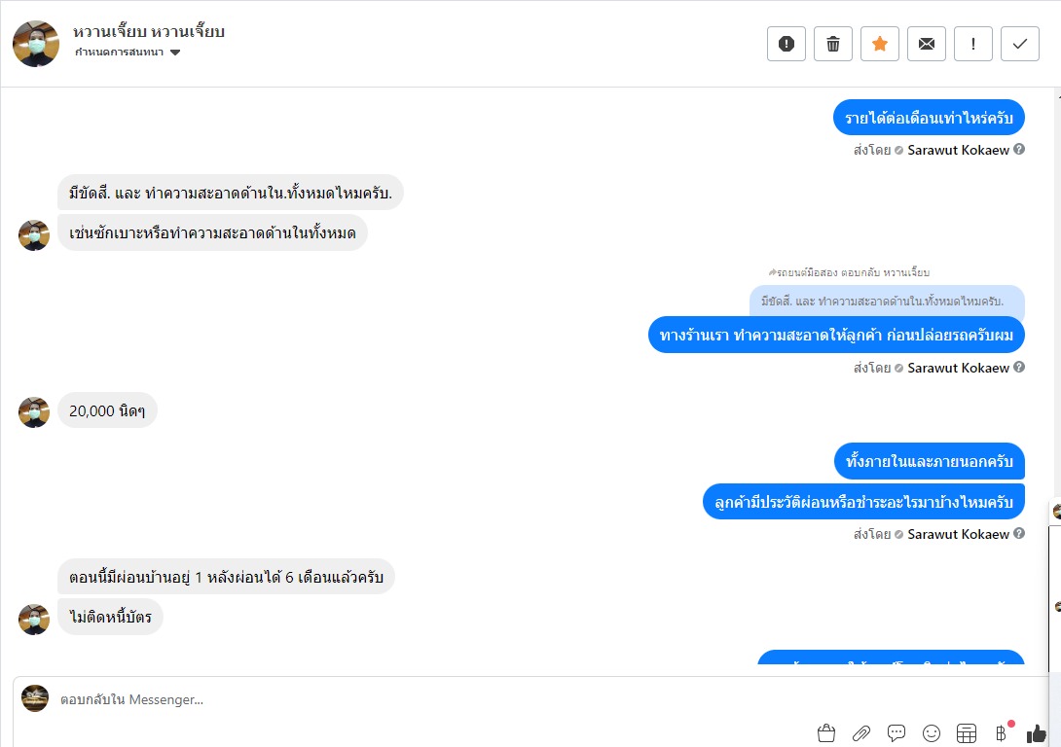Screen dimensions: 1061x747
Task: Click the contact name หวานเจี๊ยบ หวานเจี๊ยบ in header
Action: pos(149,32)
